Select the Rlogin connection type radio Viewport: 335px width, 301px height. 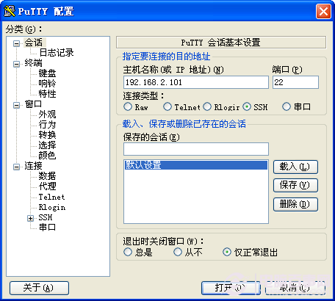pyautogui.click(x=207, y=106)
